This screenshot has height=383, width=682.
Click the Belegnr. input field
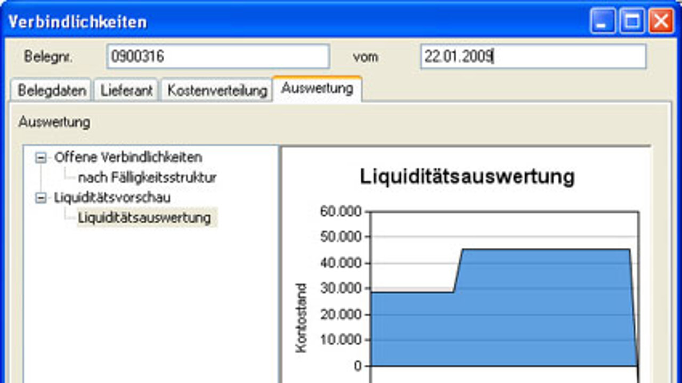218,56
